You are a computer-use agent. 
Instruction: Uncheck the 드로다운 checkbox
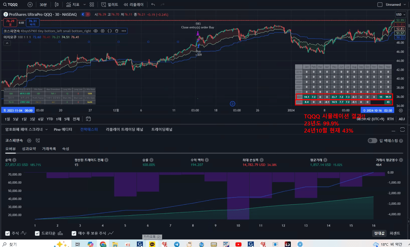click(x=37, y=233)
